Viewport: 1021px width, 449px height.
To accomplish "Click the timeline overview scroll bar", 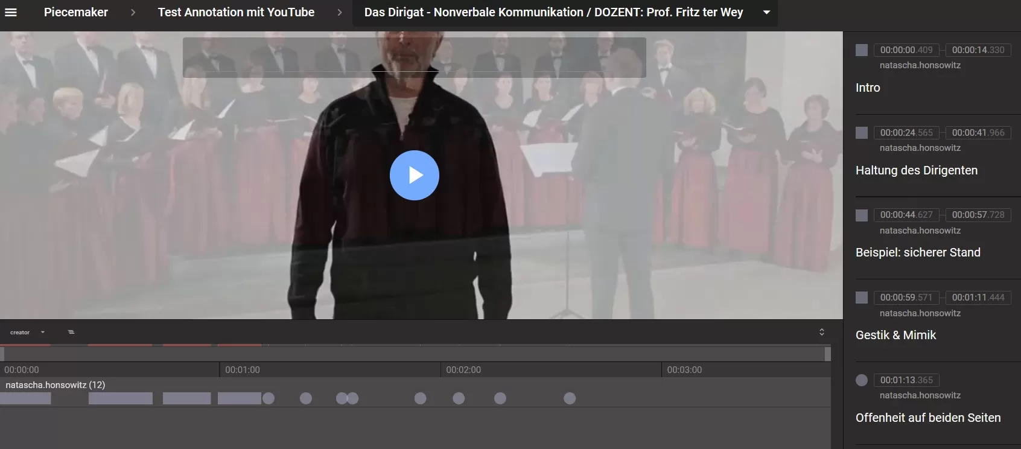I will [x=415, y=354].
